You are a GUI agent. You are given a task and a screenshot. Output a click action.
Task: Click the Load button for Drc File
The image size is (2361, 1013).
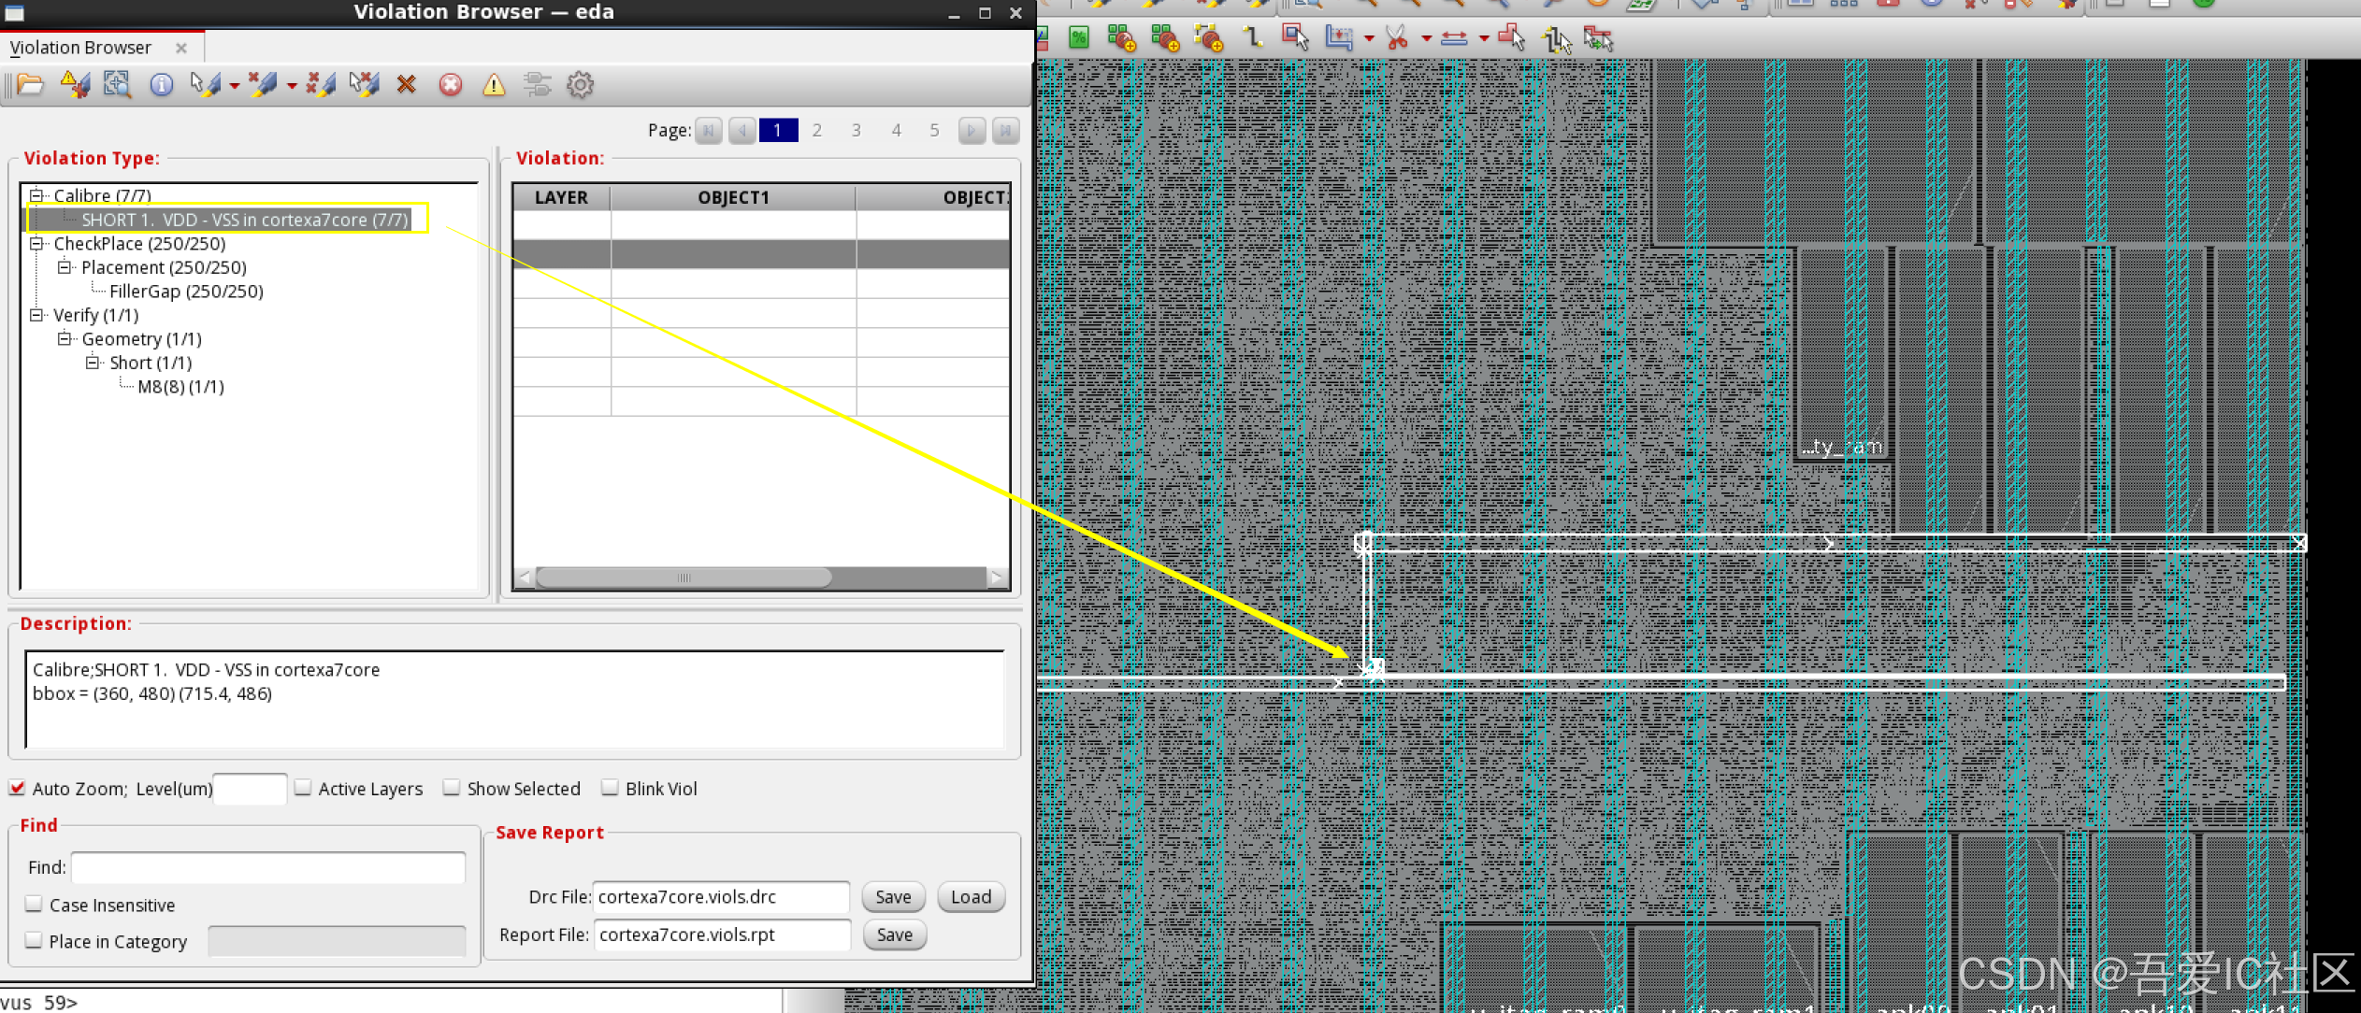point(971,897)
